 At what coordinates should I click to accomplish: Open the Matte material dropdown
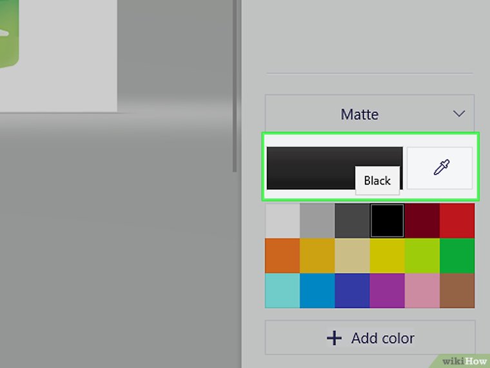click(x=369, y=114)
